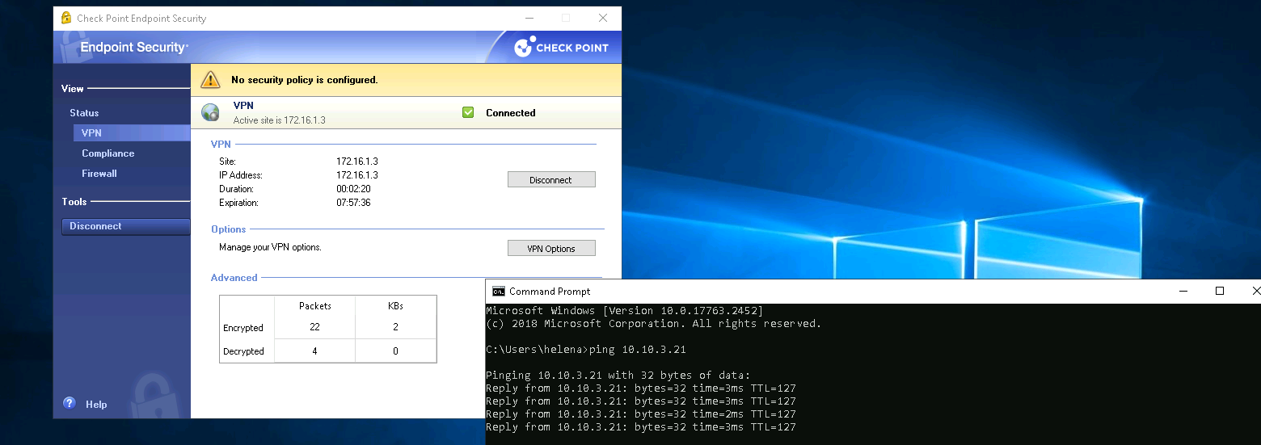
Task: Select Status in the View sidebar
Action: coord(84,113)
